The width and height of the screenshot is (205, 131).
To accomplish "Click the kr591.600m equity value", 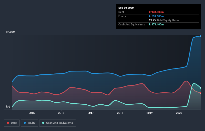I will (x=156, y=16).
